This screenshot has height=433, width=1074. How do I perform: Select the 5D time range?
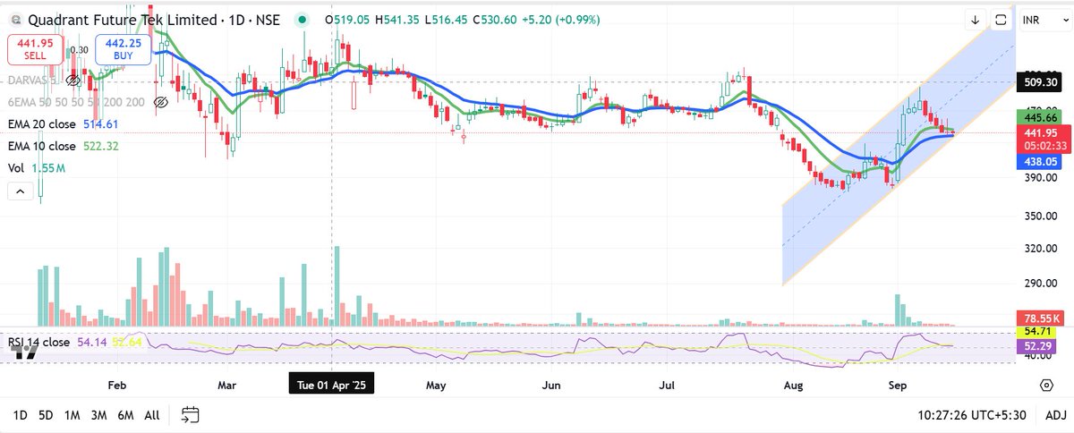(x=46, y=414)
